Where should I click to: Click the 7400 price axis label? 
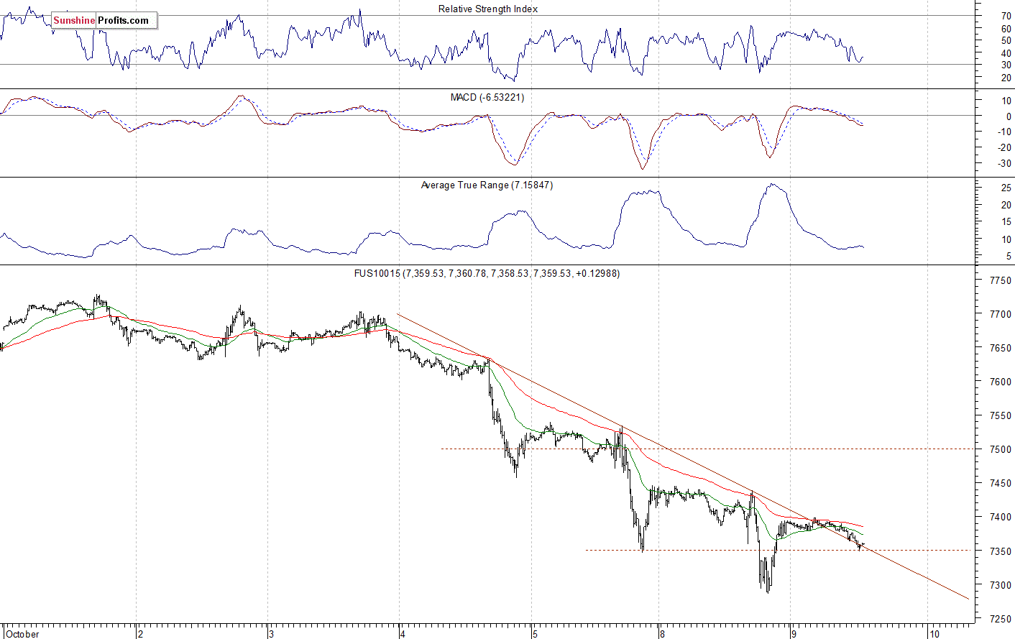click(x=1000, y=517)
